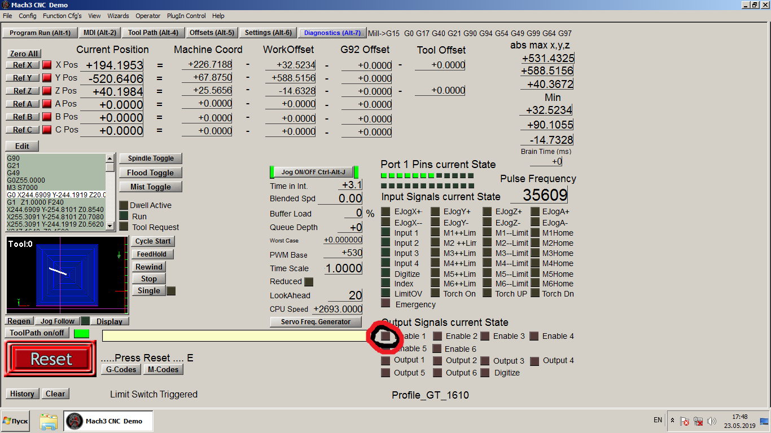Screen dimensions: 771x433
Task: Click the Dwell Active indicator LED
Action: [124, 205]
